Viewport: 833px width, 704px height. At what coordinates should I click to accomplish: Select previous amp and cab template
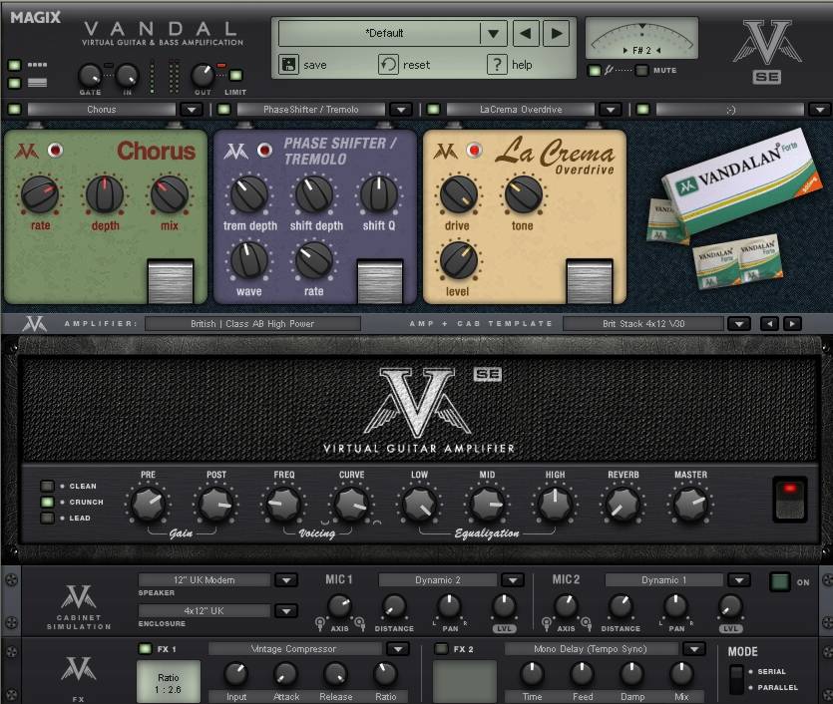[x=769, y=323]
